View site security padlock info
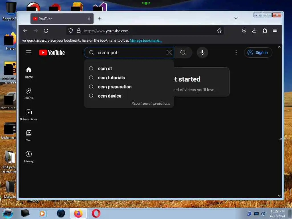Screen dimensions: 292x219 [x=79, y=31]
